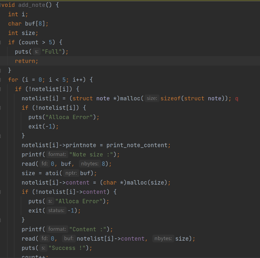Viewport: 260px width, 258px height.
Task: Click the print_note_content identifier
Action: click(137, 145)
